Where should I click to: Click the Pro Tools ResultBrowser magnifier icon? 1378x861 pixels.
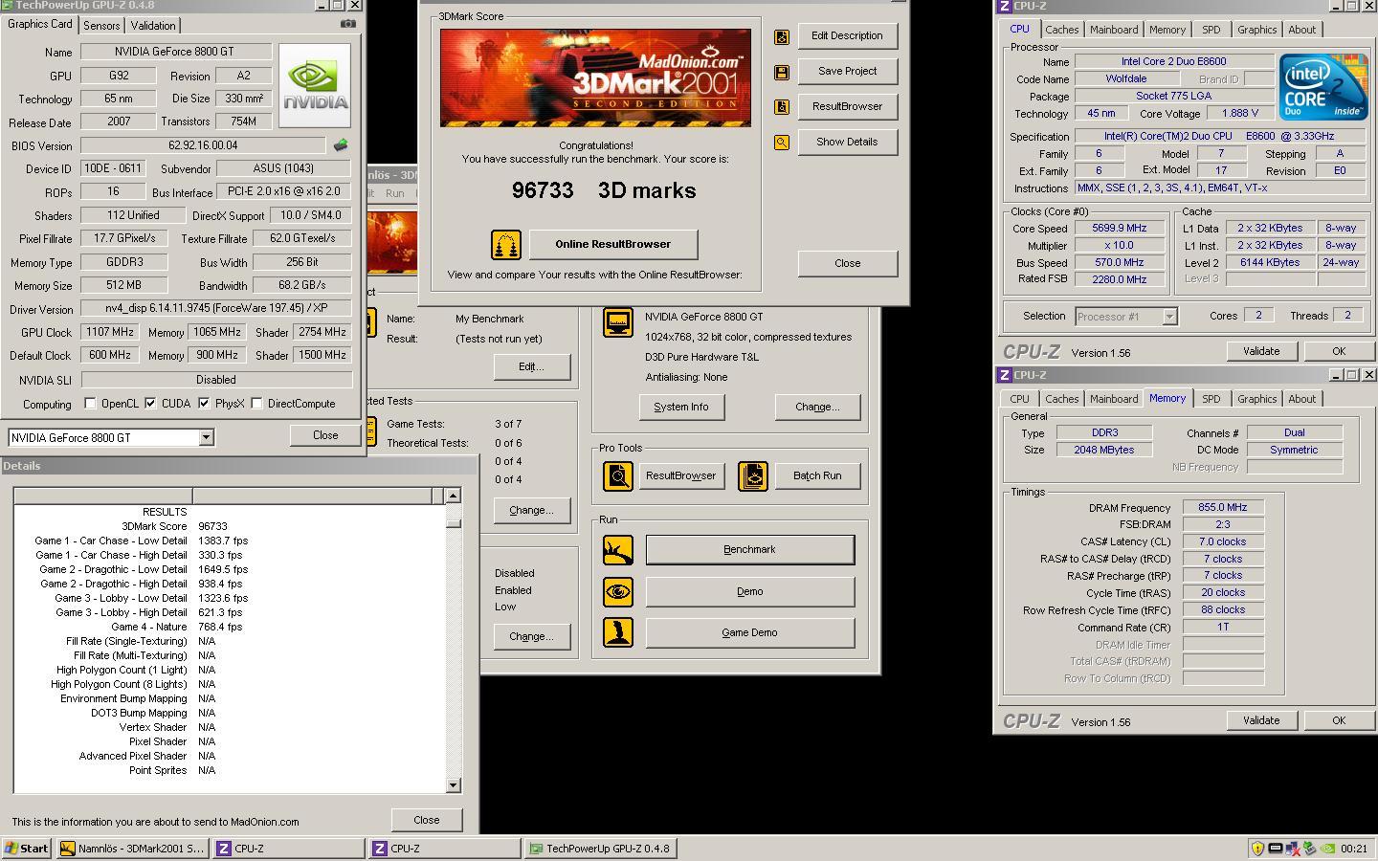[x=618, y=475]
